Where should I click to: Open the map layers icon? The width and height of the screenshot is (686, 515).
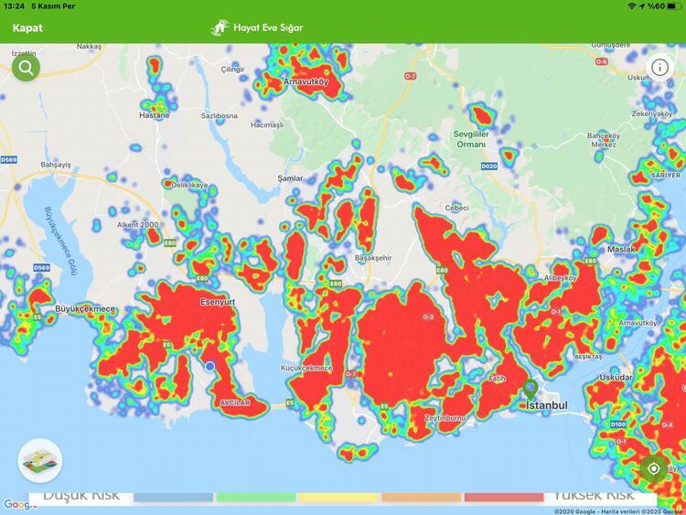pos(40,461)
